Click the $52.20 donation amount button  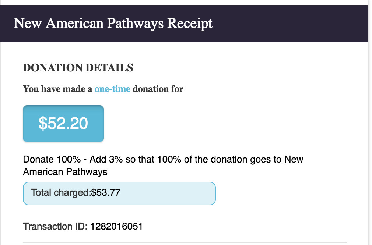63,124
